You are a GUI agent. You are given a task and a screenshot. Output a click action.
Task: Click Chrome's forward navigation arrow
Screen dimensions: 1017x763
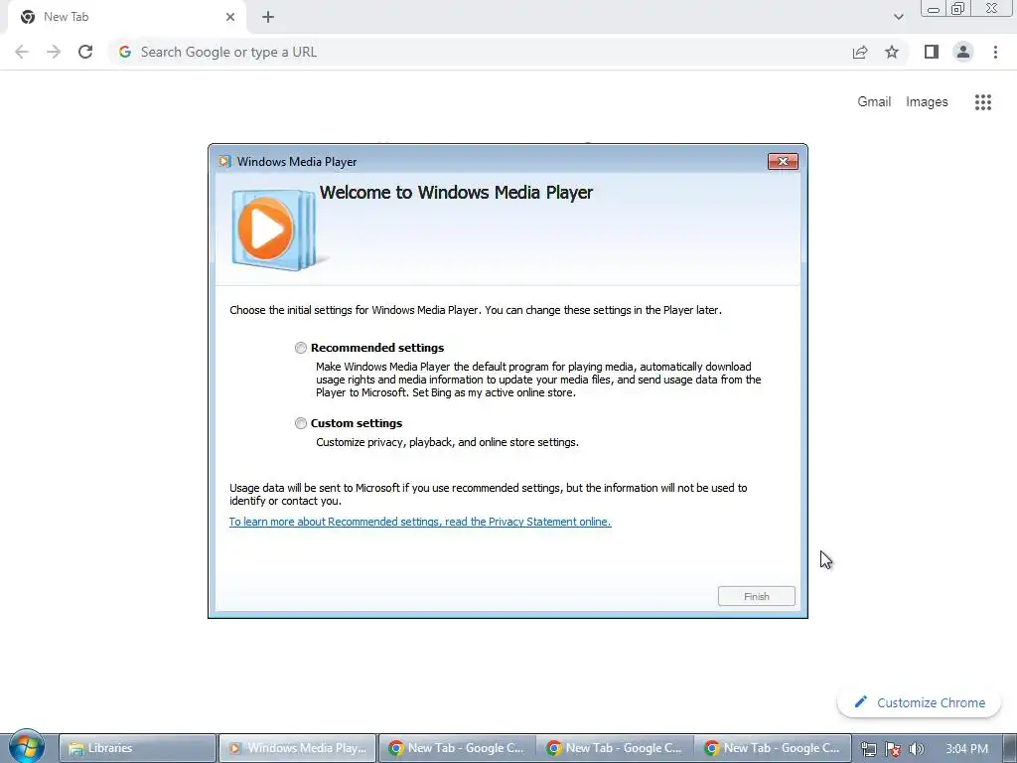tap(54, 52)
